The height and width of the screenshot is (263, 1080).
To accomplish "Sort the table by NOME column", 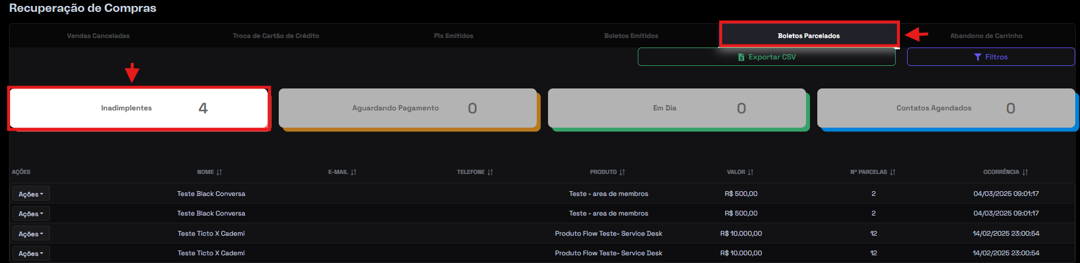I will point(219,172).
